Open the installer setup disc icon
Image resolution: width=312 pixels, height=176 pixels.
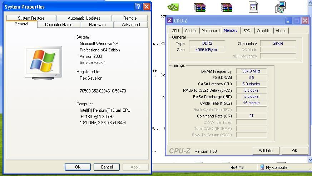tap(280, 7)
